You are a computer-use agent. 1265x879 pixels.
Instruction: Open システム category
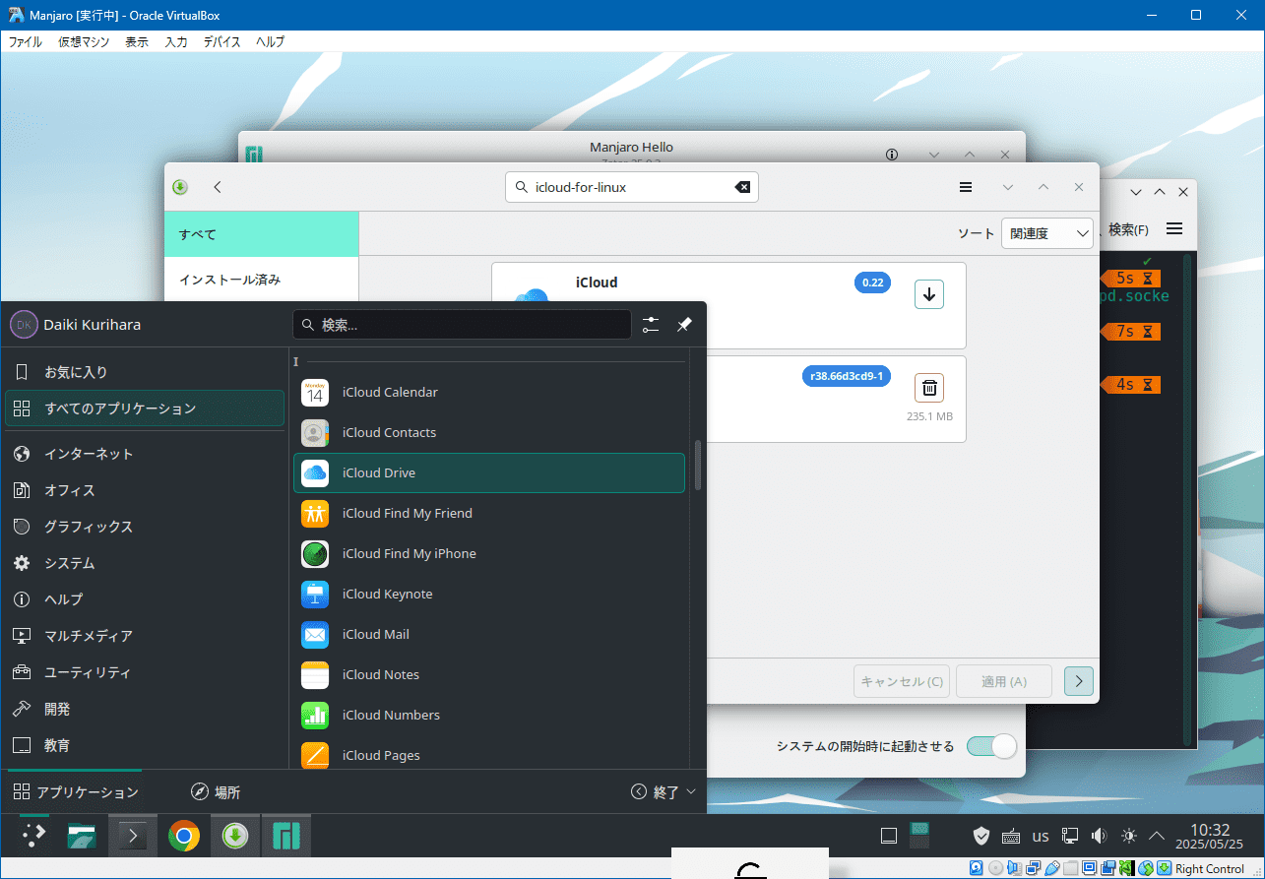(145, 563)
